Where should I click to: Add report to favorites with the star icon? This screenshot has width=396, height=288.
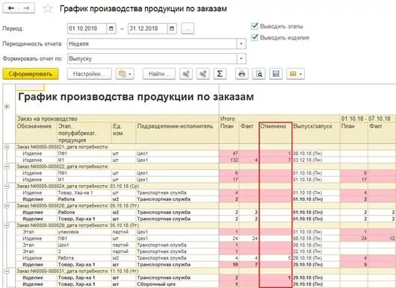48,9
